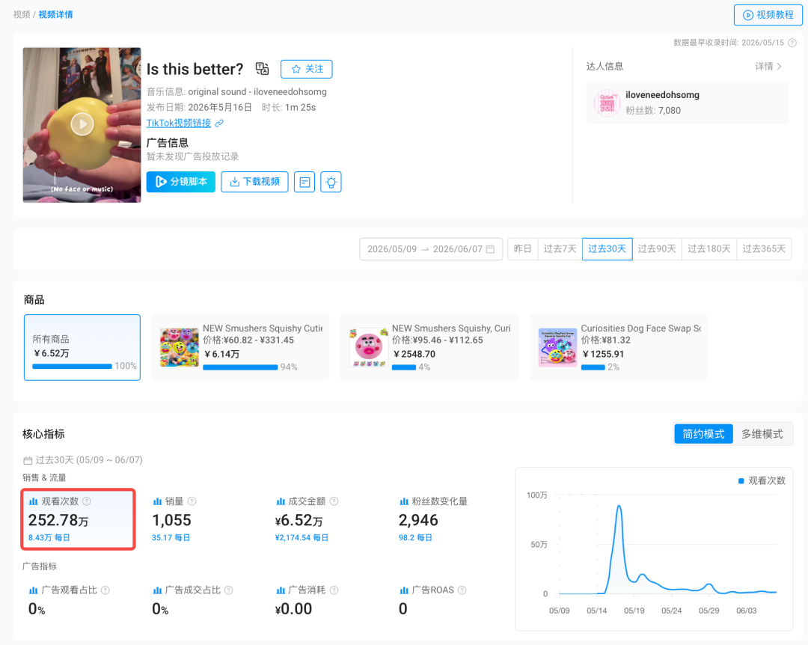
Task: Click calendar icon next to 过去30天 (05/09 ~ 06/07)
Action: tap(28, 460)
